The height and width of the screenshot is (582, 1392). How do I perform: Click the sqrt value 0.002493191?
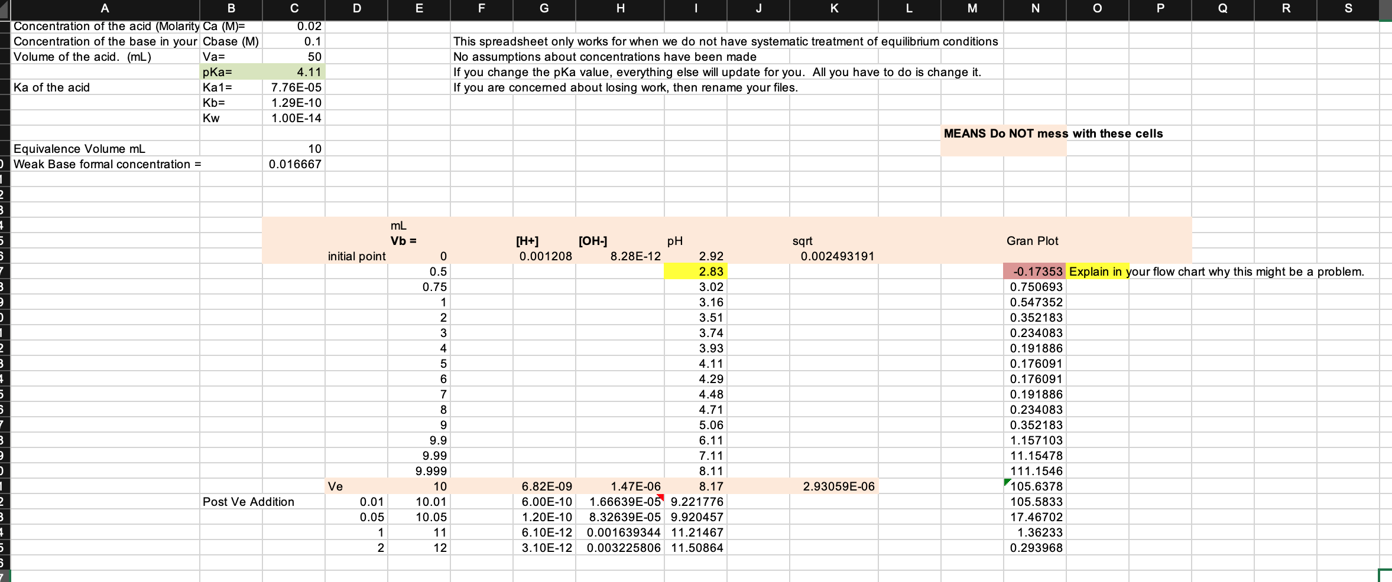[834, 256]
